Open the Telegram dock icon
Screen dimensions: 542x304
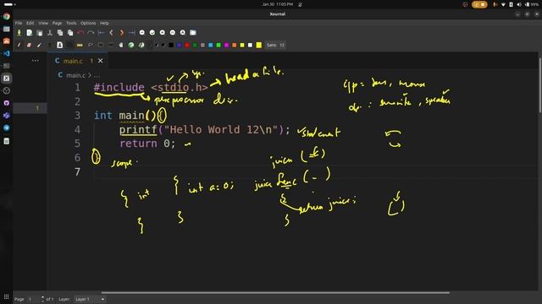tap(7, 128)
